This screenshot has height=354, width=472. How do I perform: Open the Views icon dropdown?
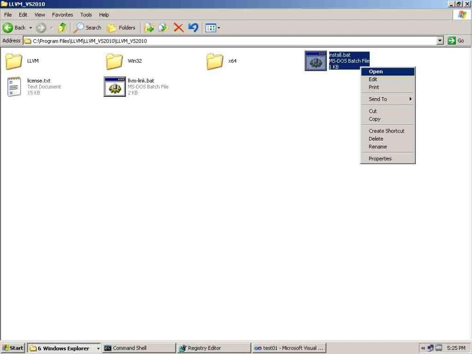point(217,27)
